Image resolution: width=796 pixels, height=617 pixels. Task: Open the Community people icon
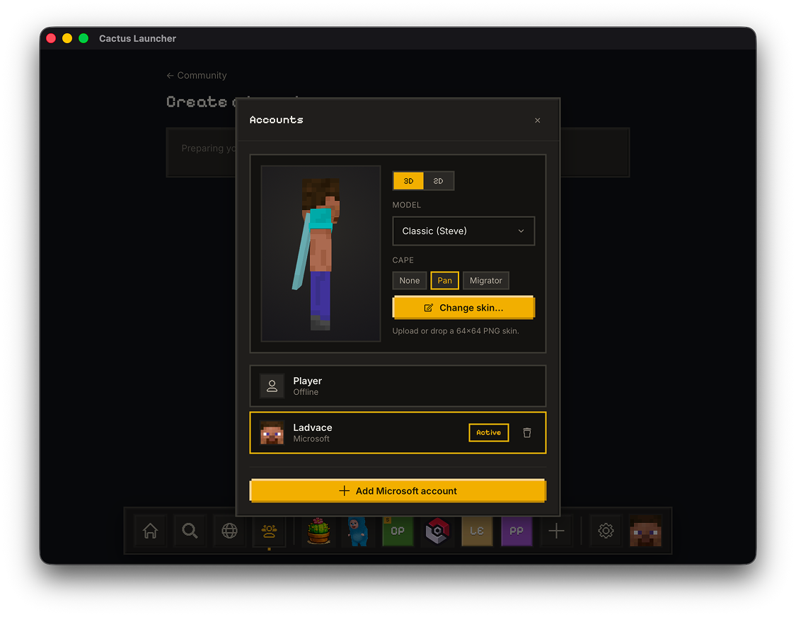269,531
